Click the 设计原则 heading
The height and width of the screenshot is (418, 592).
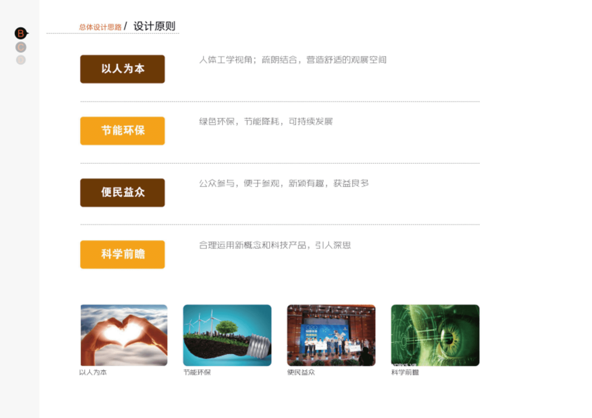coord(154,26)
